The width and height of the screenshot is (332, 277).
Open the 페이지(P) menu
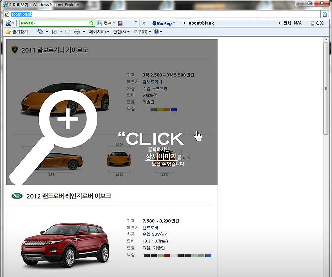coord(99,32)
